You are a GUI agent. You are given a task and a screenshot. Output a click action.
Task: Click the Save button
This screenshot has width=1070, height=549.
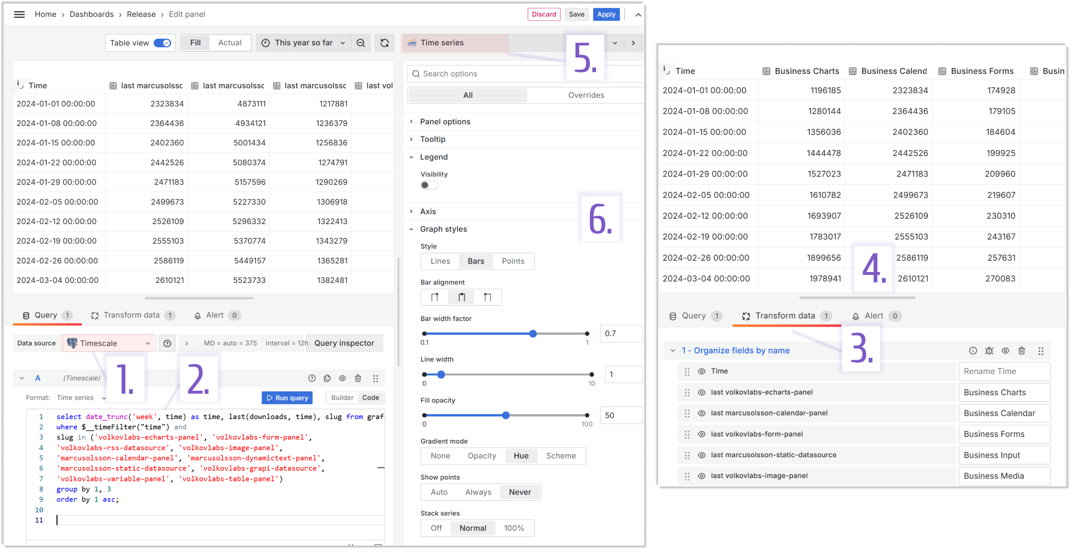click(x=576, y=15)
